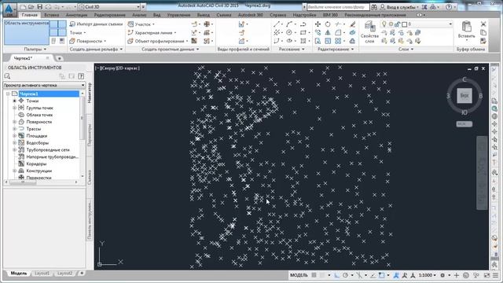Screen dimensions: 503x283
Task: Open the Навигатор vertical tab
Action: tap(90, 93)
